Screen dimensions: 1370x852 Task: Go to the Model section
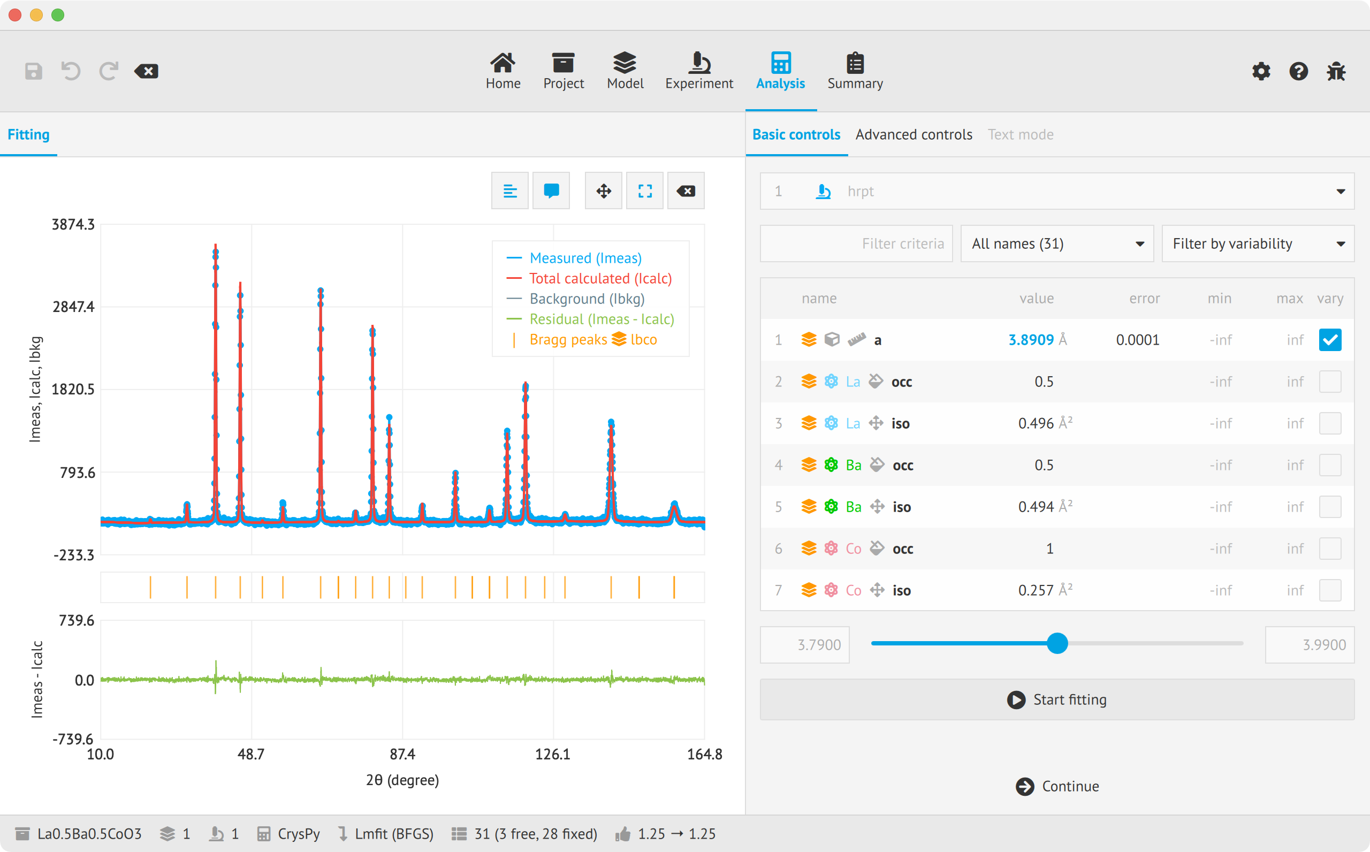click(625, 71)
